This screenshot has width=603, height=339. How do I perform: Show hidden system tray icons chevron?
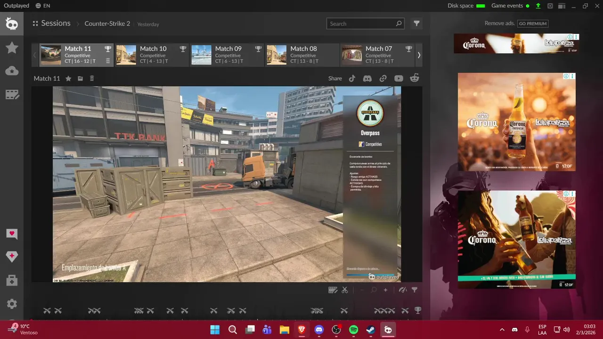coord(502,330)
